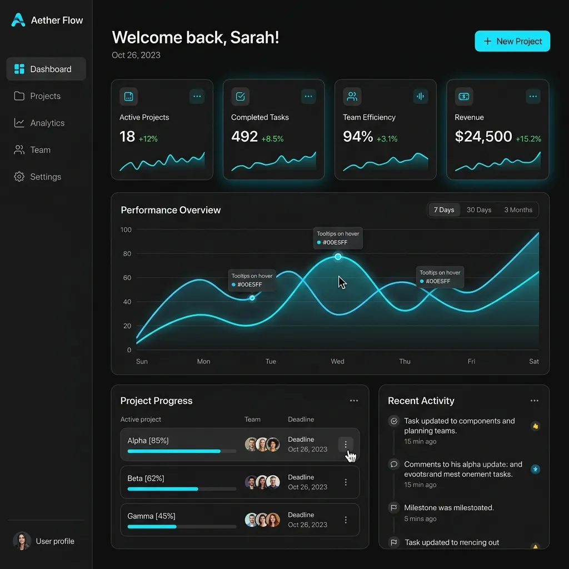The width and height of the screenshot is (569, 569).
Task: Click the Performance Overview heading
Action: pos(171,210)
